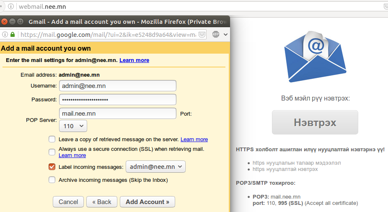The image size is (388, 212).
Task: Expand the toolbar overflow chevron beside ABP
Action: pyautogui.click(x=225, y=34)
